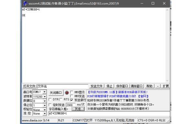Enable the 定时发送 timed send checkbox
The width and height of the screenshot is (194, 124).
click(50, 105)
